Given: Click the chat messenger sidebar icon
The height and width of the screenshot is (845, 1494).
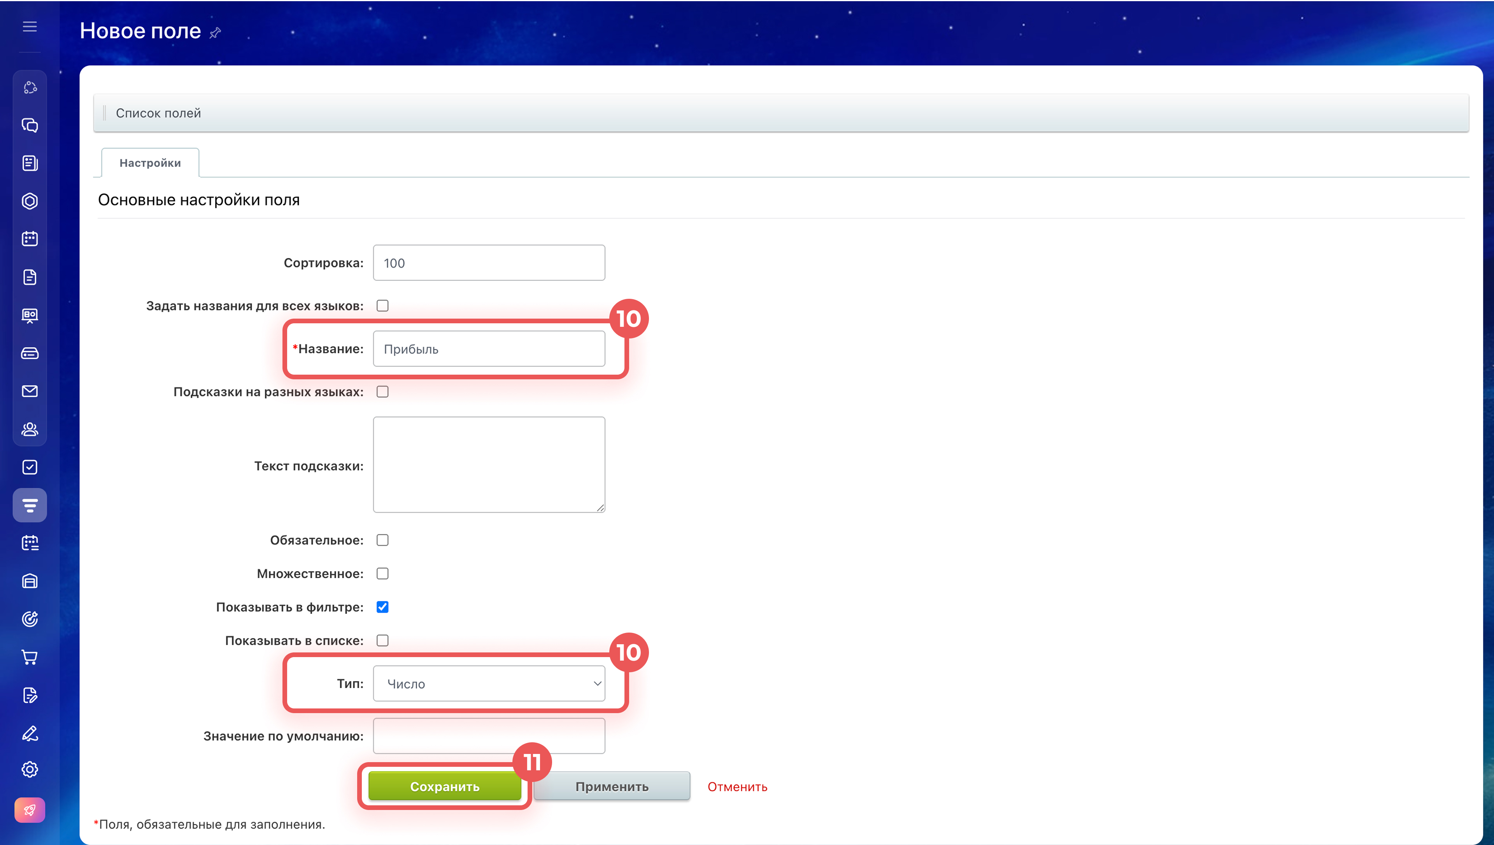Looking at the screenshot, I should tap(30, 125).
